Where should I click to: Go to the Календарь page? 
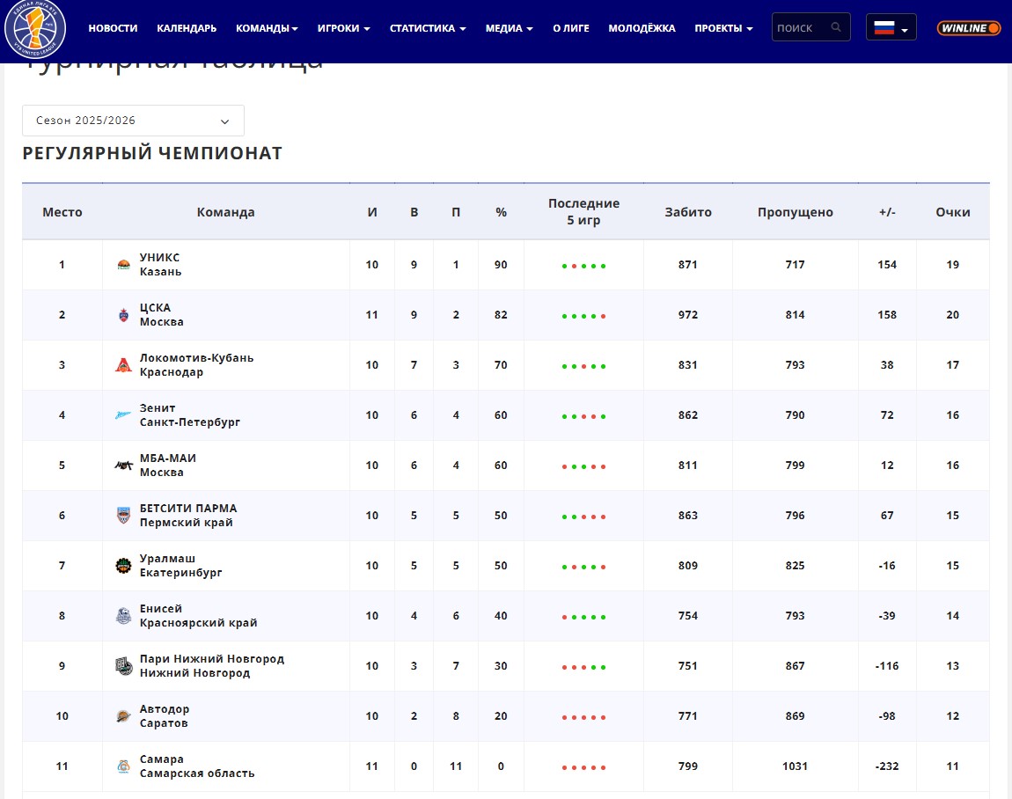[187, 28]
